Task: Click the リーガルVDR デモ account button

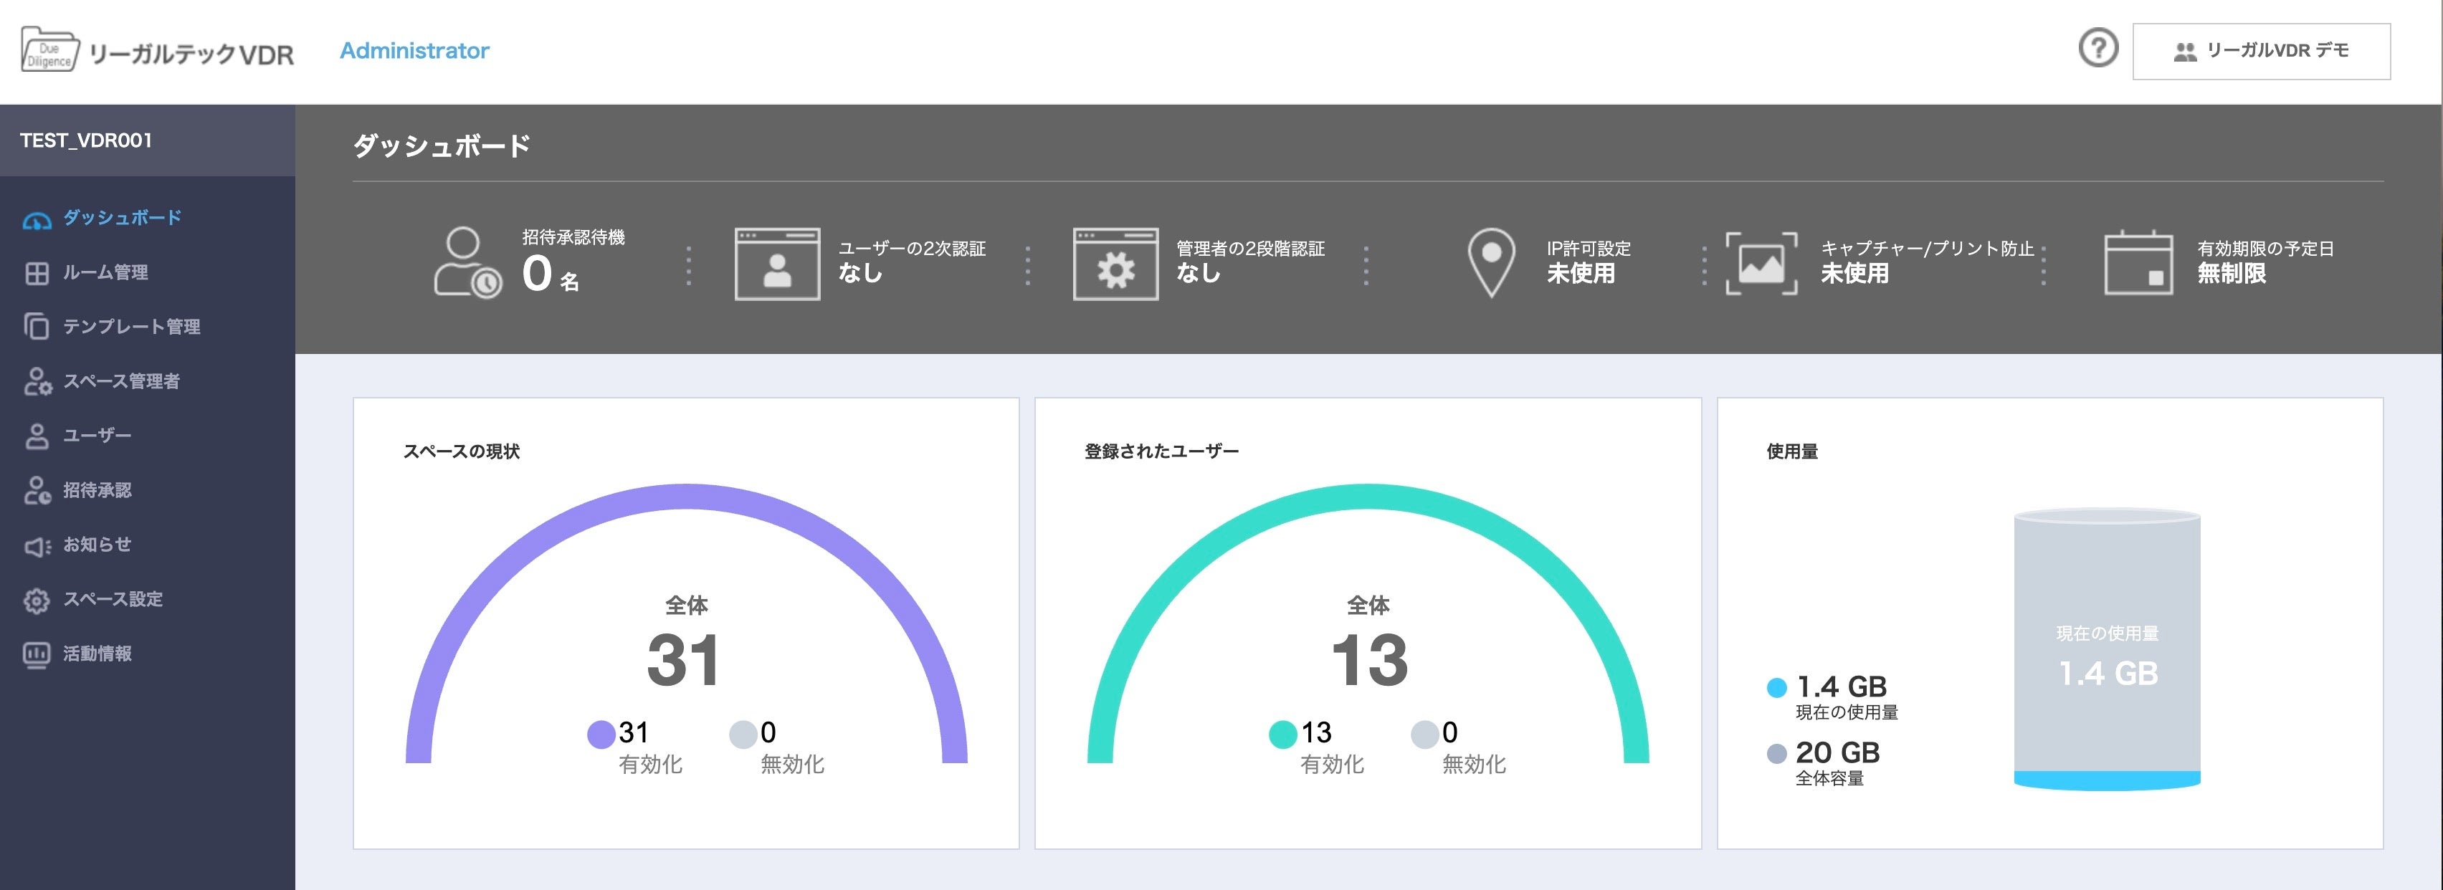Action: pos(2261,51)
